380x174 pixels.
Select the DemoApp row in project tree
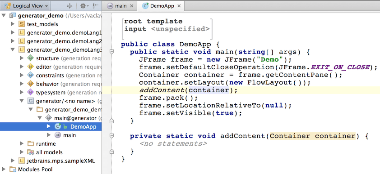coord(51,126)
